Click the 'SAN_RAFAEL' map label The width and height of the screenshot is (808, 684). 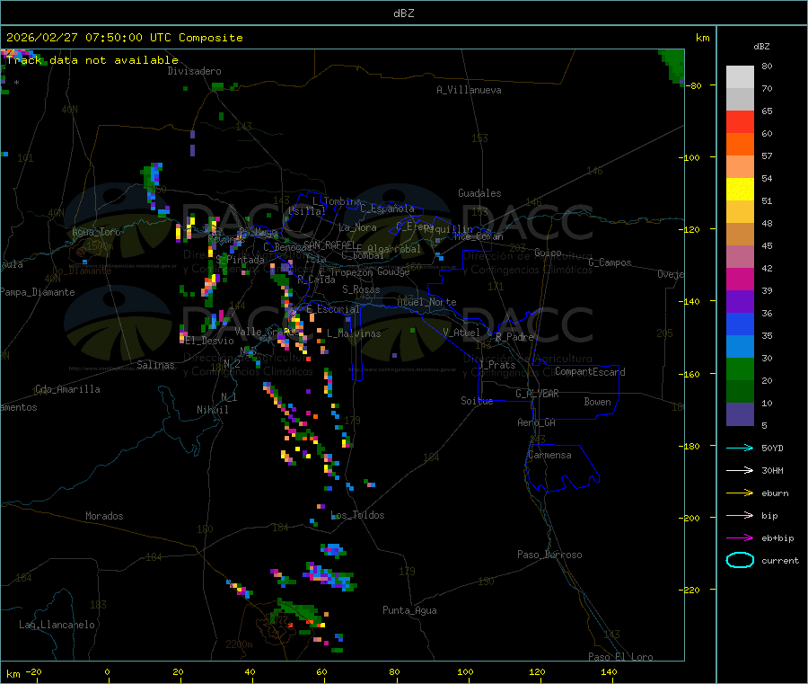pos(329,244)
